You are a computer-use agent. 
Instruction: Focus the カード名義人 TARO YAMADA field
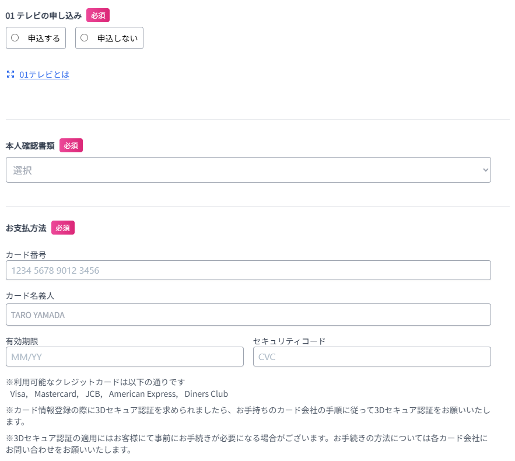coord(248,315)
